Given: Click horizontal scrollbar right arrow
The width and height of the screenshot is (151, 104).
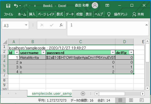Looking at the screenshot, I should tap(143, 94).
